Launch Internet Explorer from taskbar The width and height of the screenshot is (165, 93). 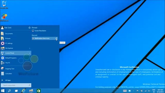(24, 91)
